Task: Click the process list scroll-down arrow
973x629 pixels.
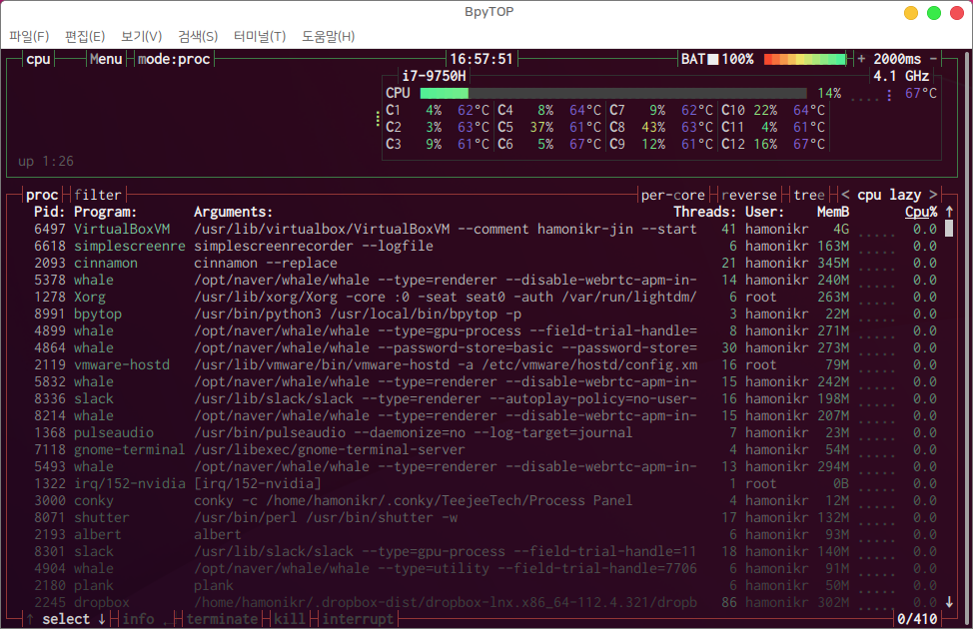Action: [x=948, y=602]
